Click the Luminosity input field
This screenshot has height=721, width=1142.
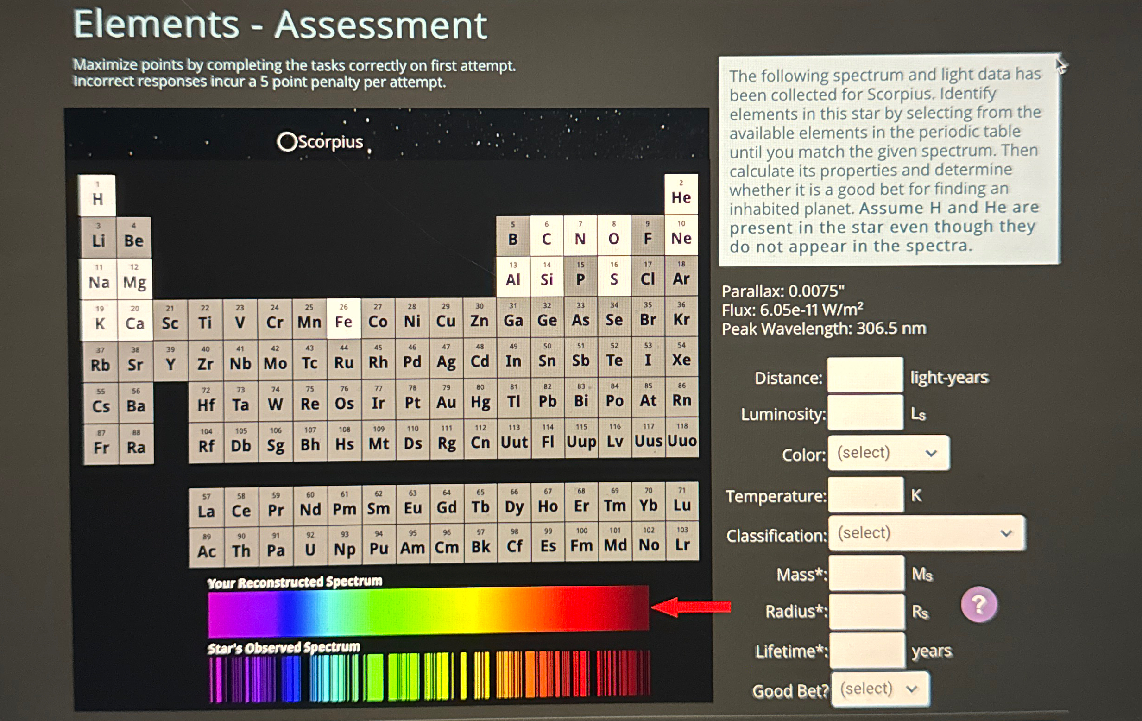[865, 414]
